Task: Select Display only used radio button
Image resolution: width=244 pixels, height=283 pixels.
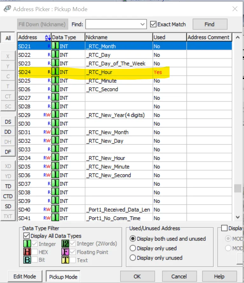Action: point(133,248)
